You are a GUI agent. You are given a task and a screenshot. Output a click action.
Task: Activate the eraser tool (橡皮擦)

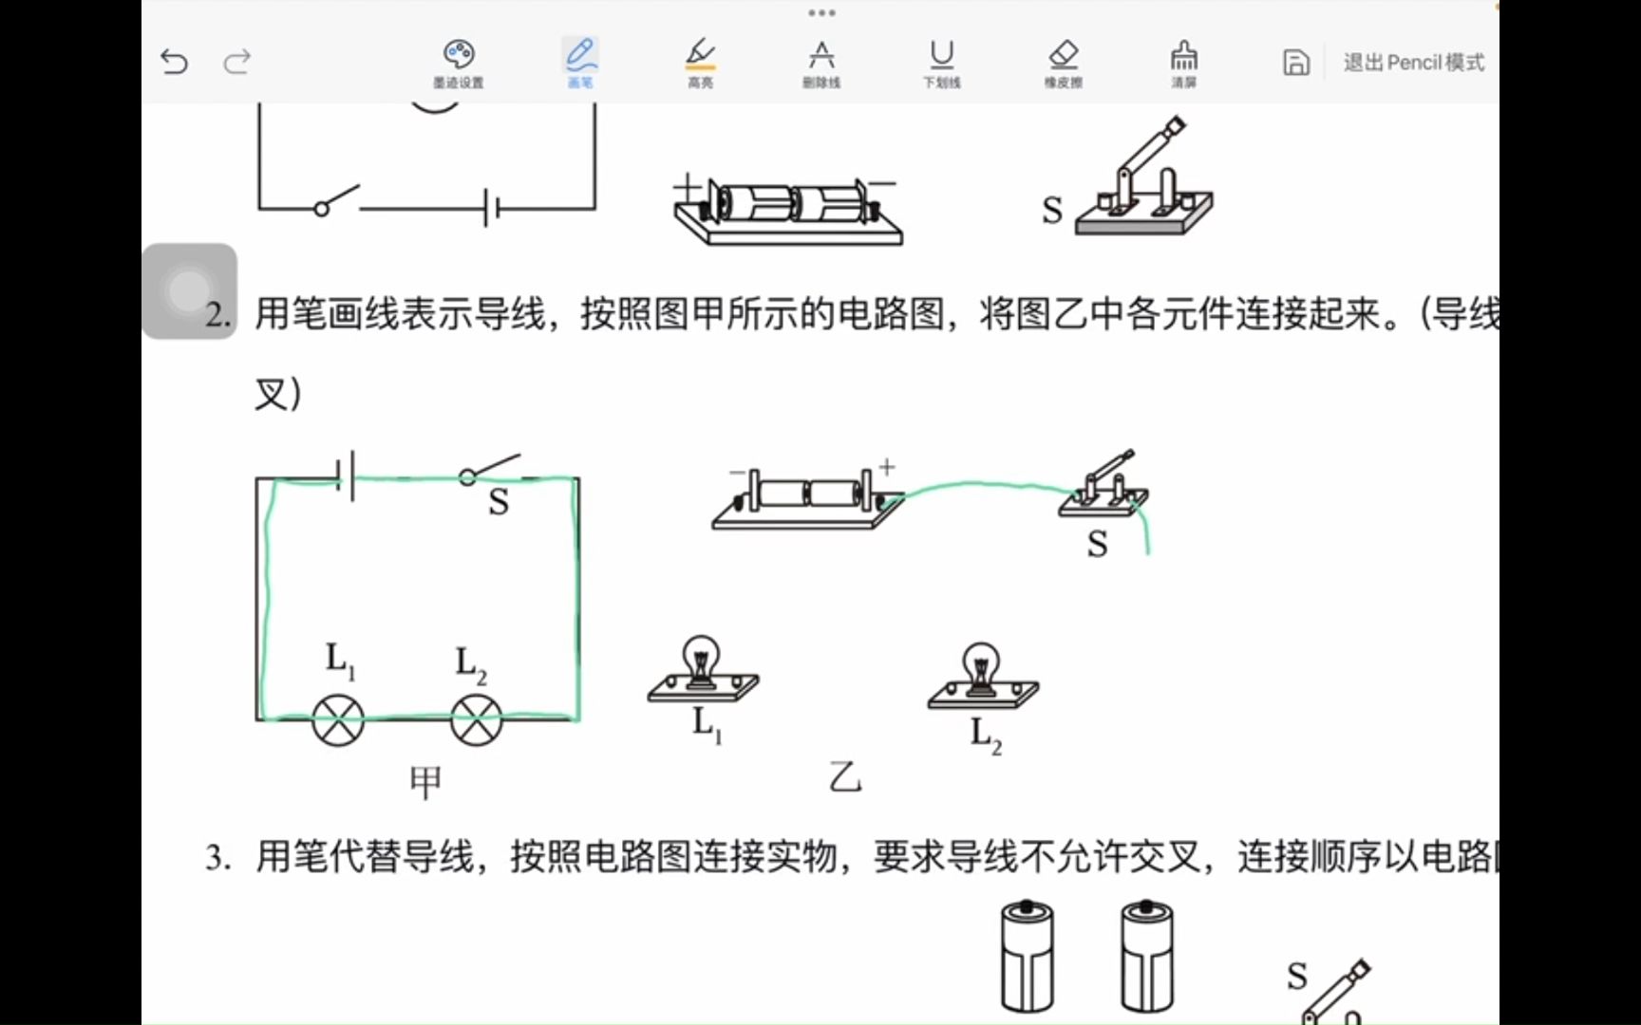point(1064,64)
